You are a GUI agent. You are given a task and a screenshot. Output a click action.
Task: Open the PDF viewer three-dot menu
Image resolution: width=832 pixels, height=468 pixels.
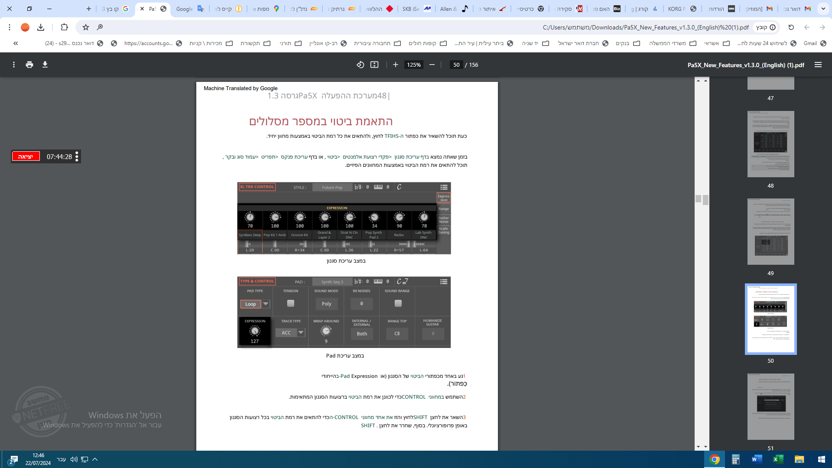click(14, 65)
